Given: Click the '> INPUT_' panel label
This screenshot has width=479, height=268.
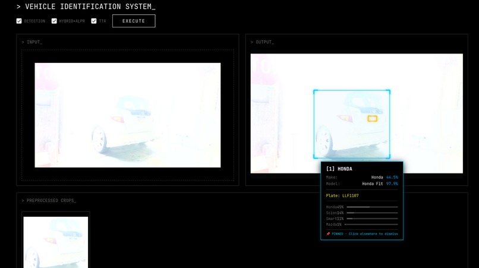Looking at the screenshot, I should (31, 42).
